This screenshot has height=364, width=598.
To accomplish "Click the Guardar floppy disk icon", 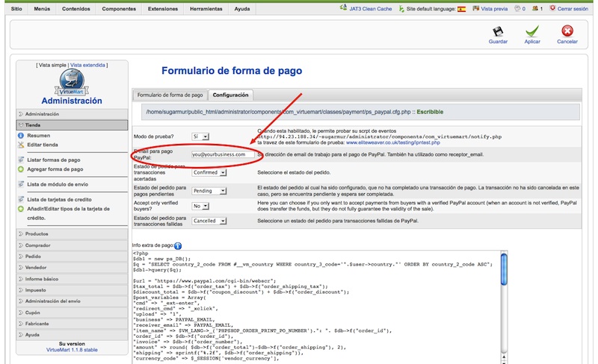I will pyautogui.click(x=498, y=31).
